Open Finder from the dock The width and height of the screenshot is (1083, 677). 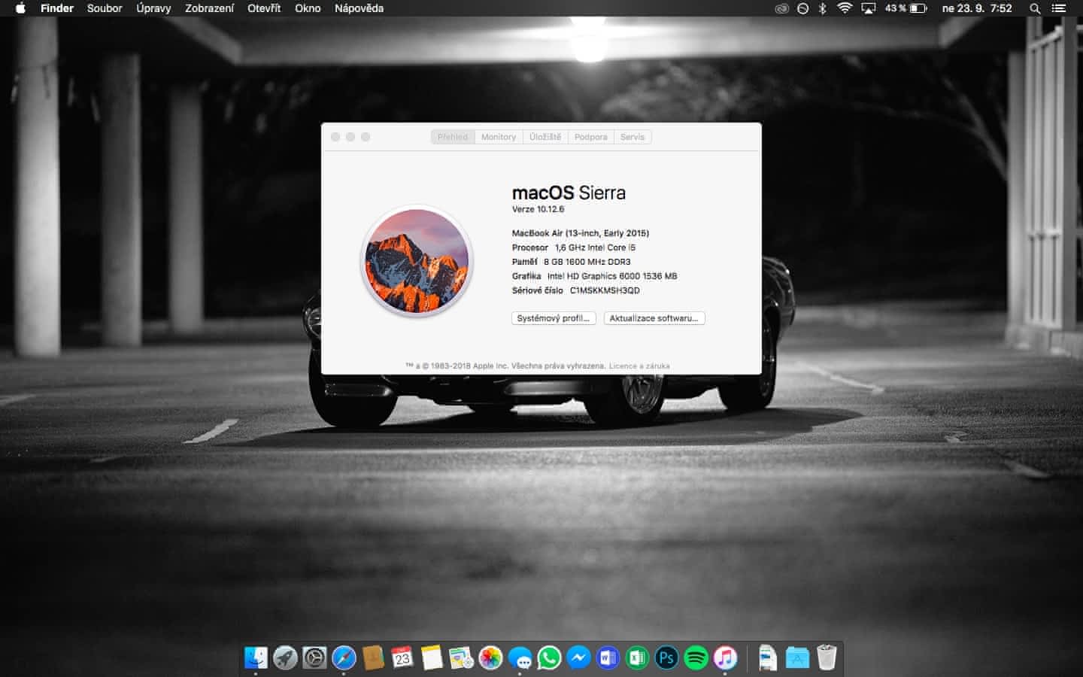coord(256,658)
